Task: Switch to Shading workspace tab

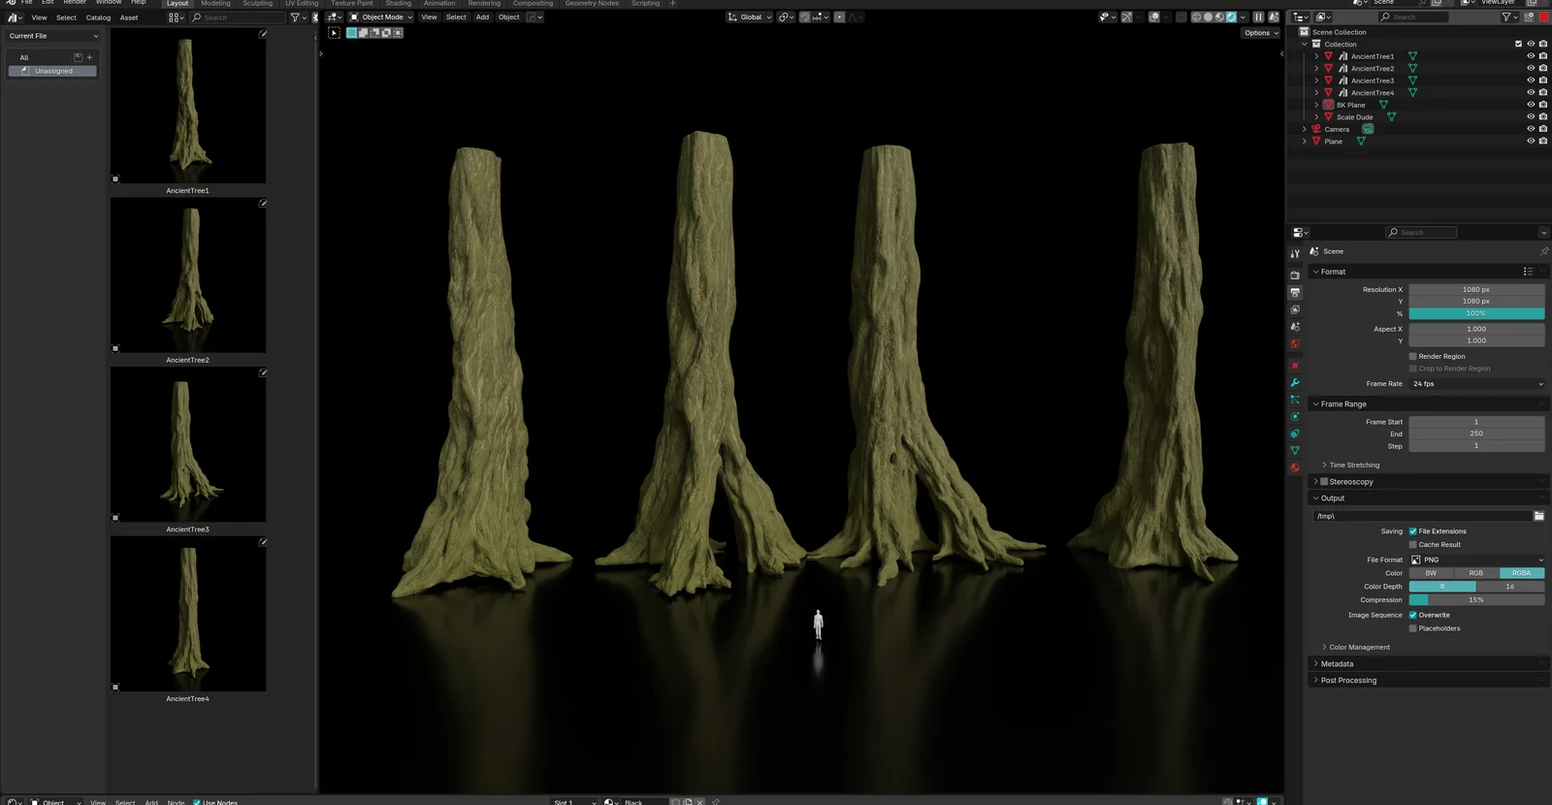Action: click(399, 4)
